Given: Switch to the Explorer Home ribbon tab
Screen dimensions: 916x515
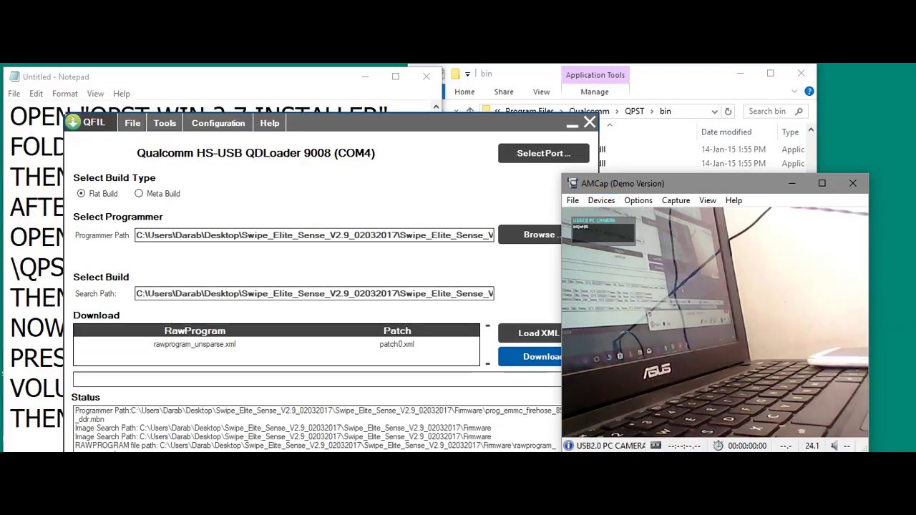Looking at the screenshot, I should [464, 92].
